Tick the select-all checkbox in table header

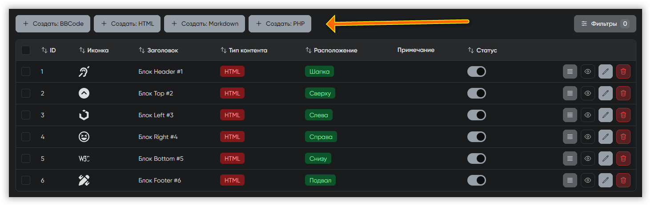coord(26,50)
